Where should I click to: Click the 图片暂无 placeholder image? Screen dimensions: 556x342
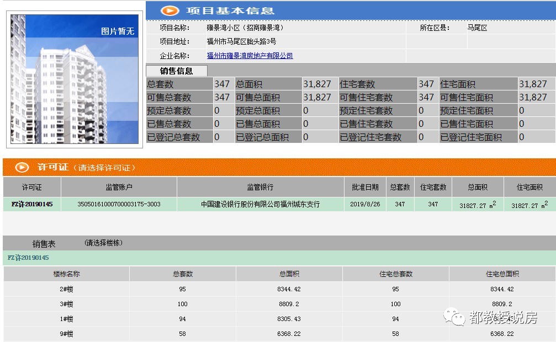[x=73, y=77]
